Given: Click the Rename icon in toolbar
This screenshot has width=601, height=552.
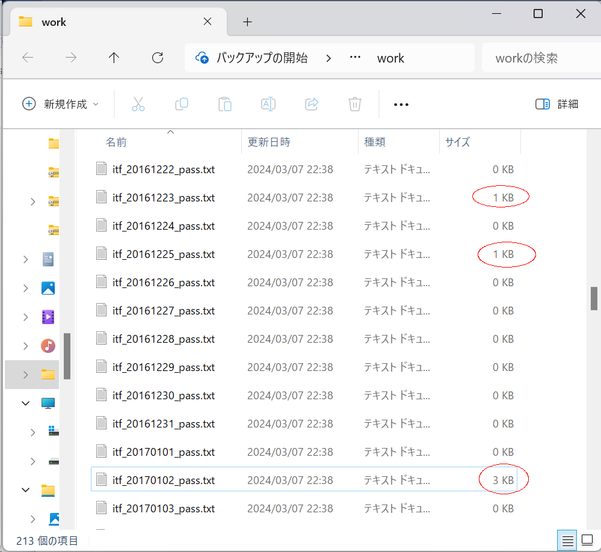Looking at the screenshot, I should [x=268, y=104].
